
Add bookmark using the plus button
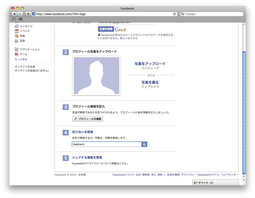point(28,14)
